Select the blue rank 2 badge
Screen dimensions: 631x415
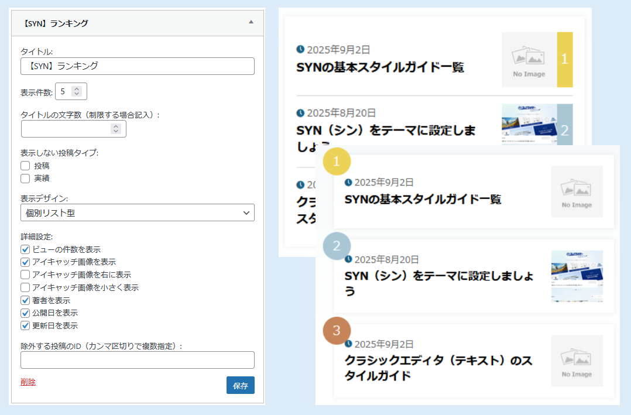pos(337,246)
